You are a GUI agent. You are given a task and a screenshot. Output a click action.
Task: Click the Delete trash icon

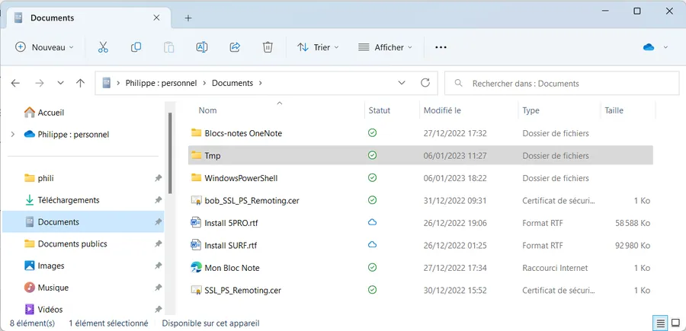[268, 47]
